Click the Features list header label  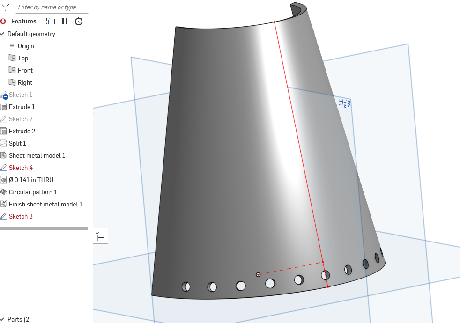point(26,21)
